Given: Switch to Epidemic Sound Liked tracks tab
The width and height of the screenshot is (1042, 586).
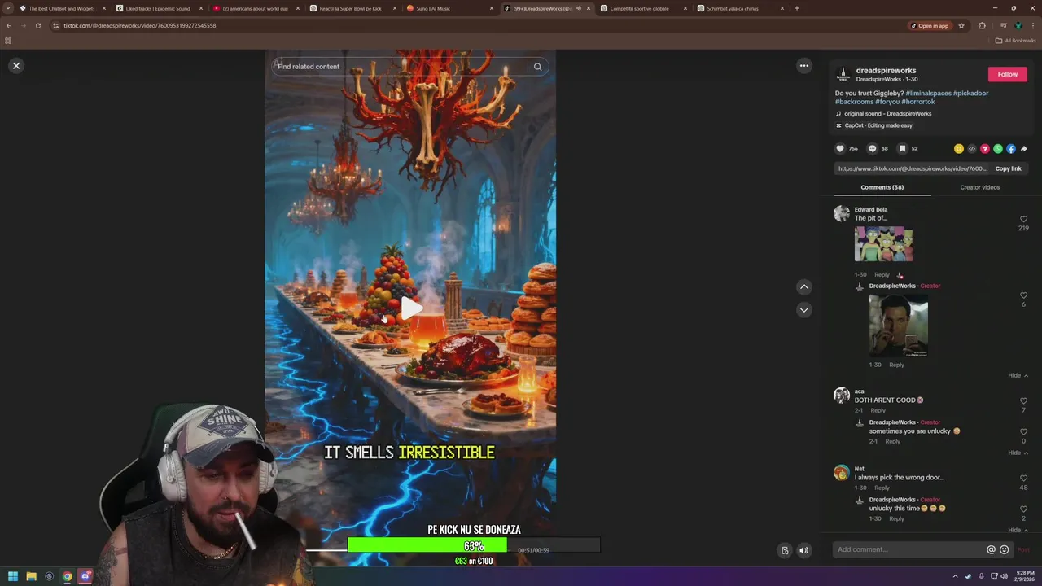Looking at the screenshot, I should 158,8.
